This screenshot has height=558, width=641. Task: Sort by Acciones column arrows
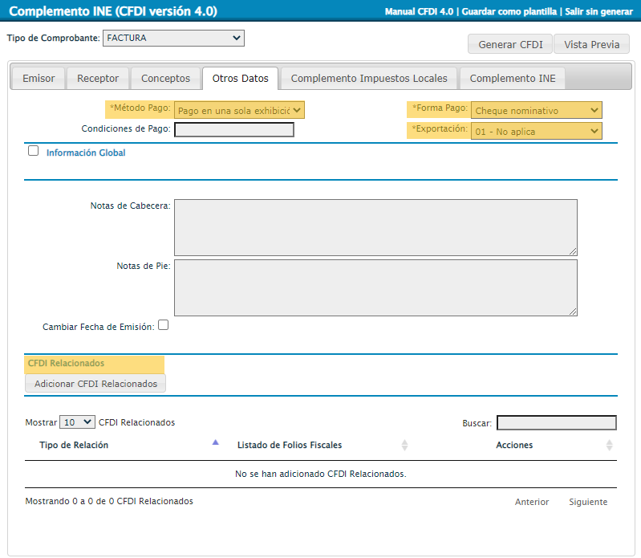tap(609, 445)
